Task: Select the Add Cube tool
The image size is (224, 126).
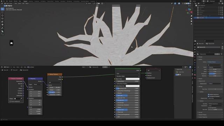Action: tap(2, 34)
